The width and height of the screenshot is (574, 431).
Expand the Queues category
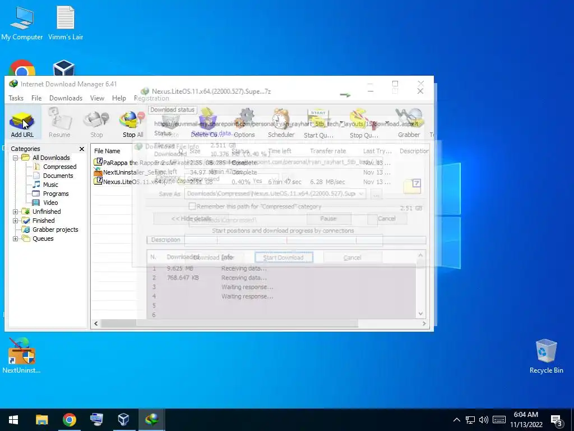point(15,239)
